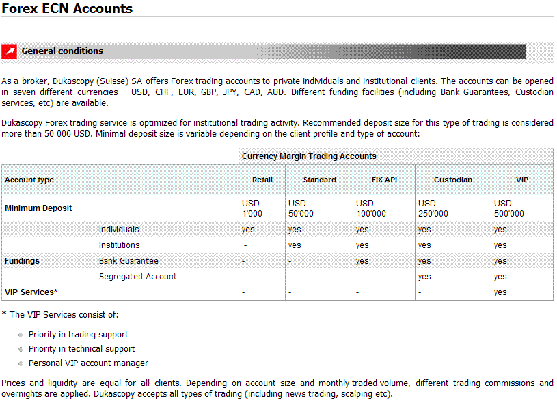Click the Segregated Account row label
The height and width of the screenshot is (403, 557).
click(x=137, y=277)
